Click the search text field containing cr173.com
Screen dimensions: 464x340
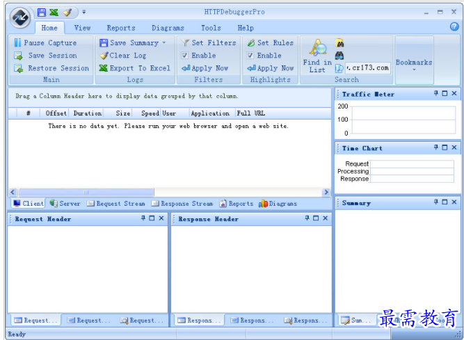click(368, 68)
